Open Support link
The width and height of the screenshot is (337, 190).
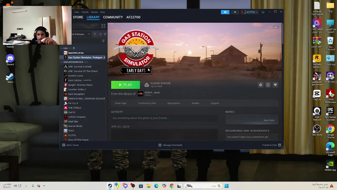tap(215, 103)
